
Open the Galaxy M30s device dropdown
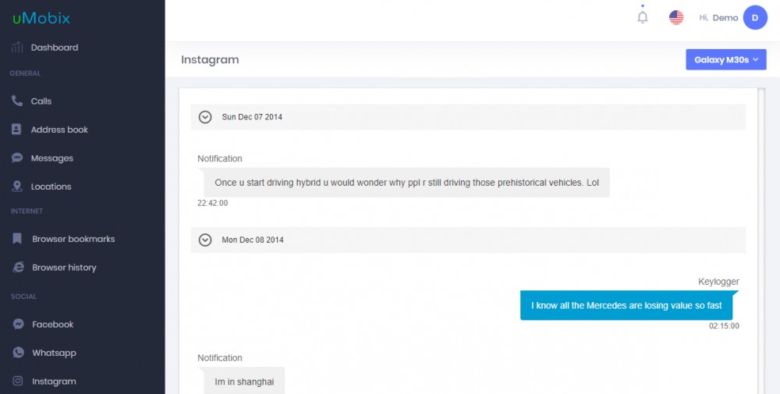725,59
